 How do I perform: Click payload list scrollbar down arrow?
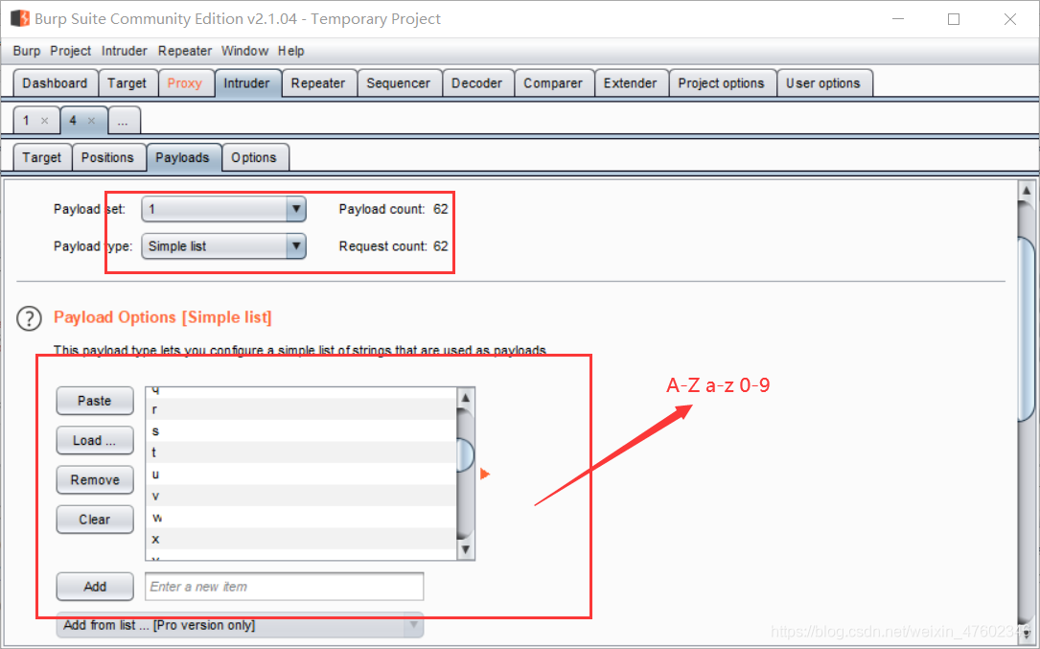click(x=466, y=549)
